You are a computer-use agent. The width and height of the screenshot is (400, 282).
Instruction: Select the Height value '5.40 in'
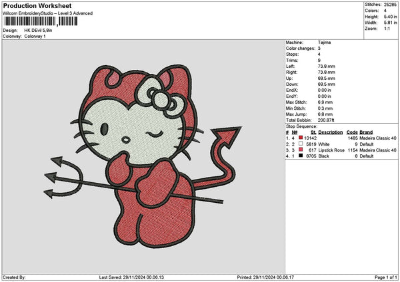pos(390,17)
